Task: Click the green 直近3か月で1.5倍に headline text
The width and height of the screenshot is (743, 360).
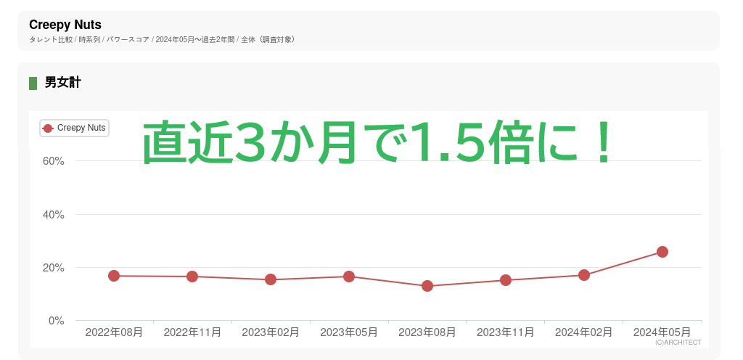Action: [x=377, y=142]
